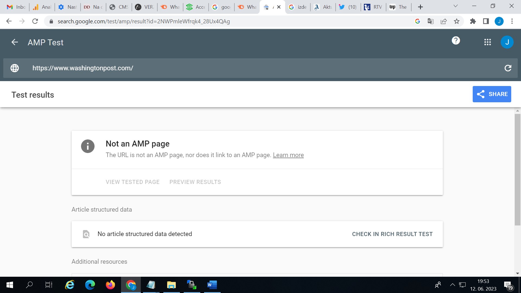
Task: Open the Chrome extensions puzzle icon
Action: click(473, 21)
